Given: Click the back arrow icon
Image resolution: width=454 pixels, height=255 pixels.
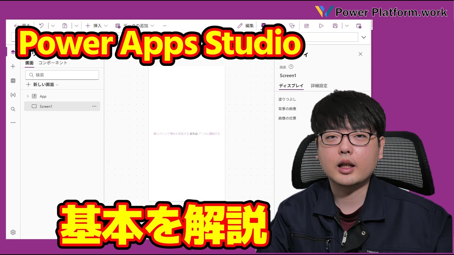Looking at the screenshot, I should (x=16, y=25).
